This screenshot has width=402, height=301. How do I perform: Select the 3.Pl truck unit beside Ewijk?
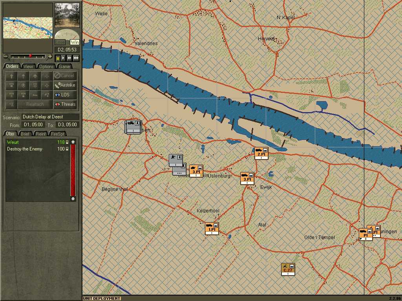[x=247, y=178]
